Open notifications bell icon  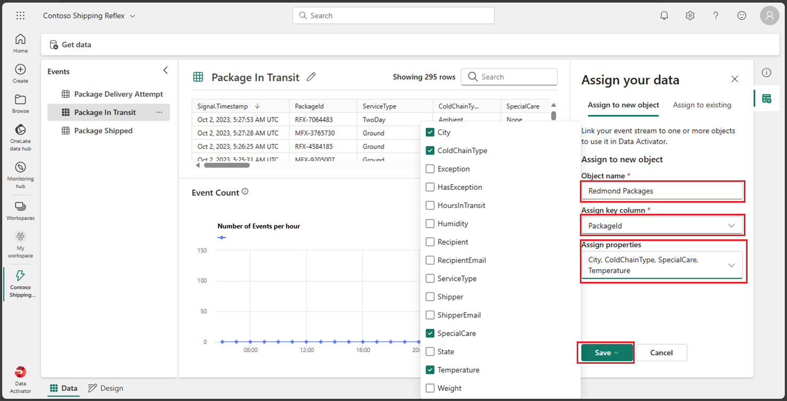point(664,15)
